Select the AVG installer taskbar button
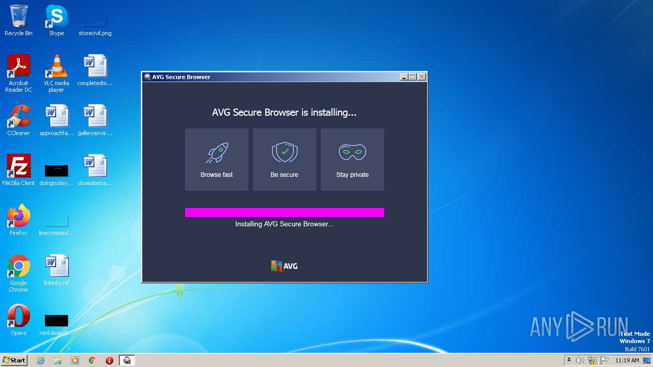The width and height of the screenshot is (653, 367). (127, 360)
